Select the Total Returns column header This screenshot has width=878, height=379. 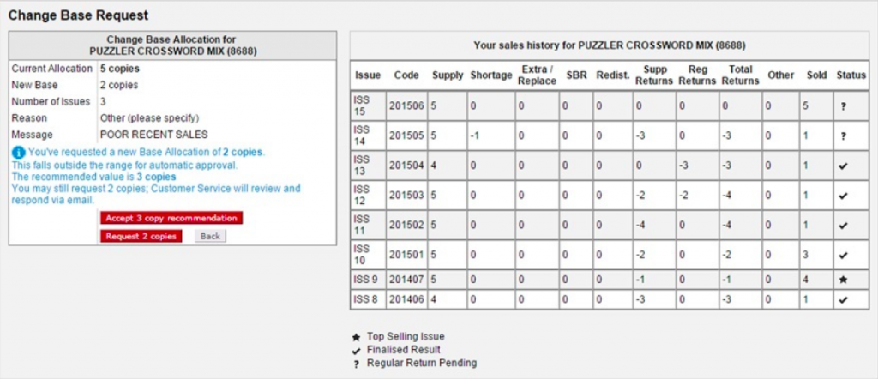point(739,75)
